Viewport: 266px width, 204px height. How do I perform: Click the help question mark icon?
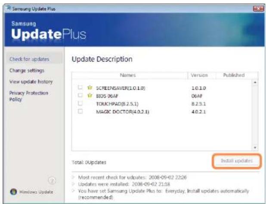click(52, 181)
